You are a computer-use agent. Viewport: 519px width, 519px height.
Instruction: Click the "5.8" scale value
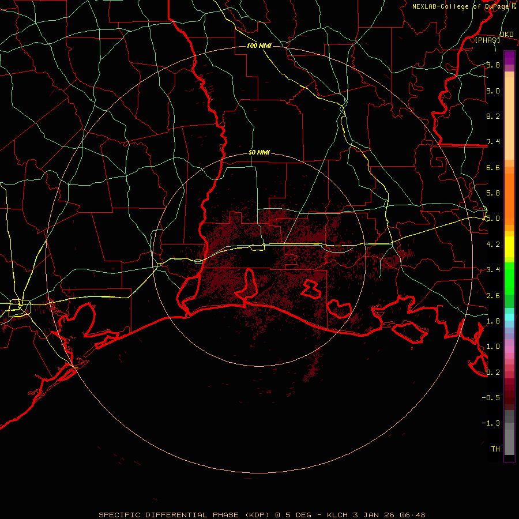pos(493,193)
